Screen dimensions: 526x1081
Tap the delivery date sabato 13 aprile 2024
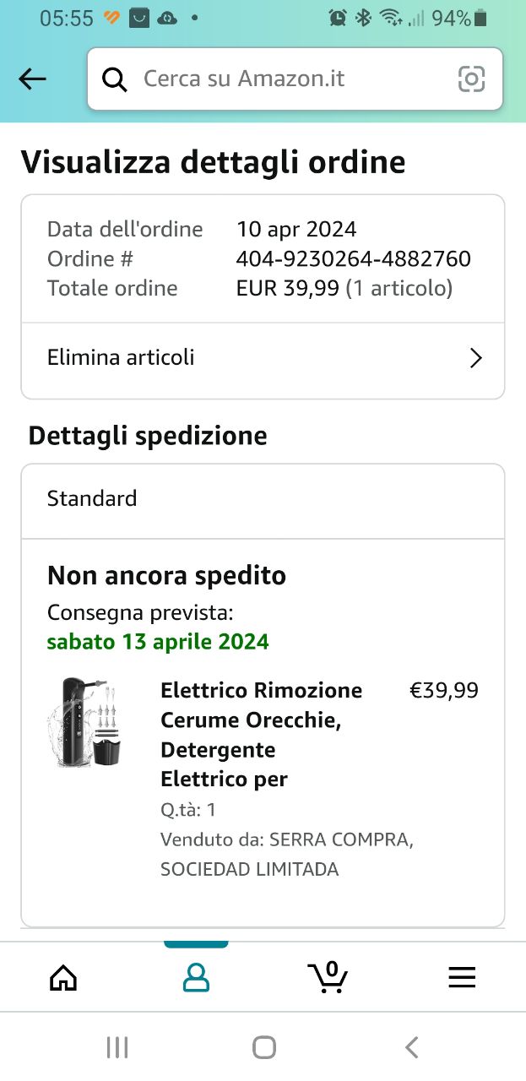[x=158, y=642]
